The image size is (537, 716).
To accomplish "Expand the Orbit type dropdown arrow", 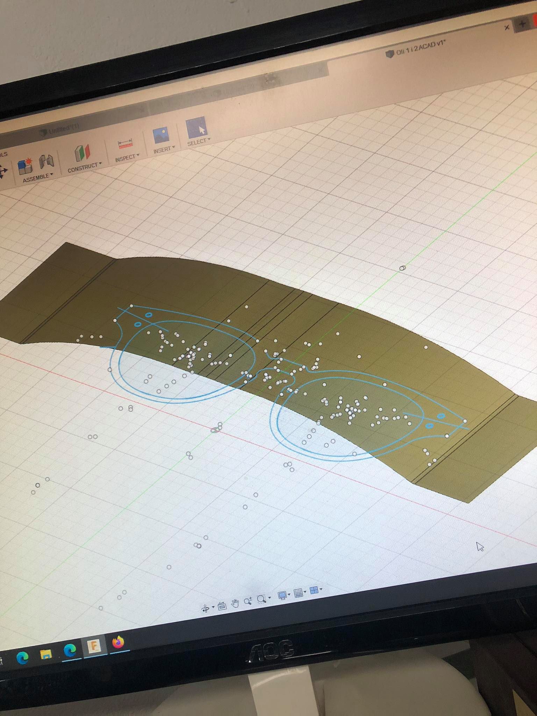I will (213, 607).
